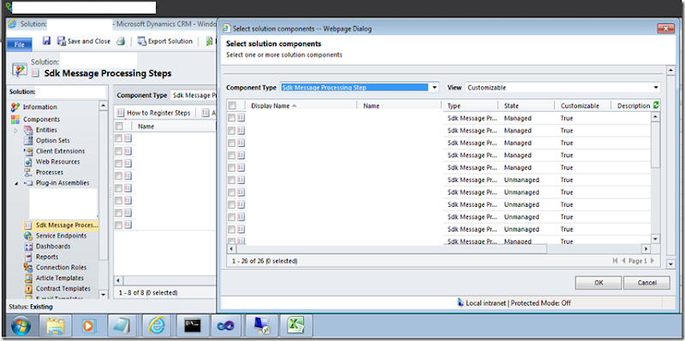Click How to Register Steps button
This screenshot has width=685, height=341.
154,113
